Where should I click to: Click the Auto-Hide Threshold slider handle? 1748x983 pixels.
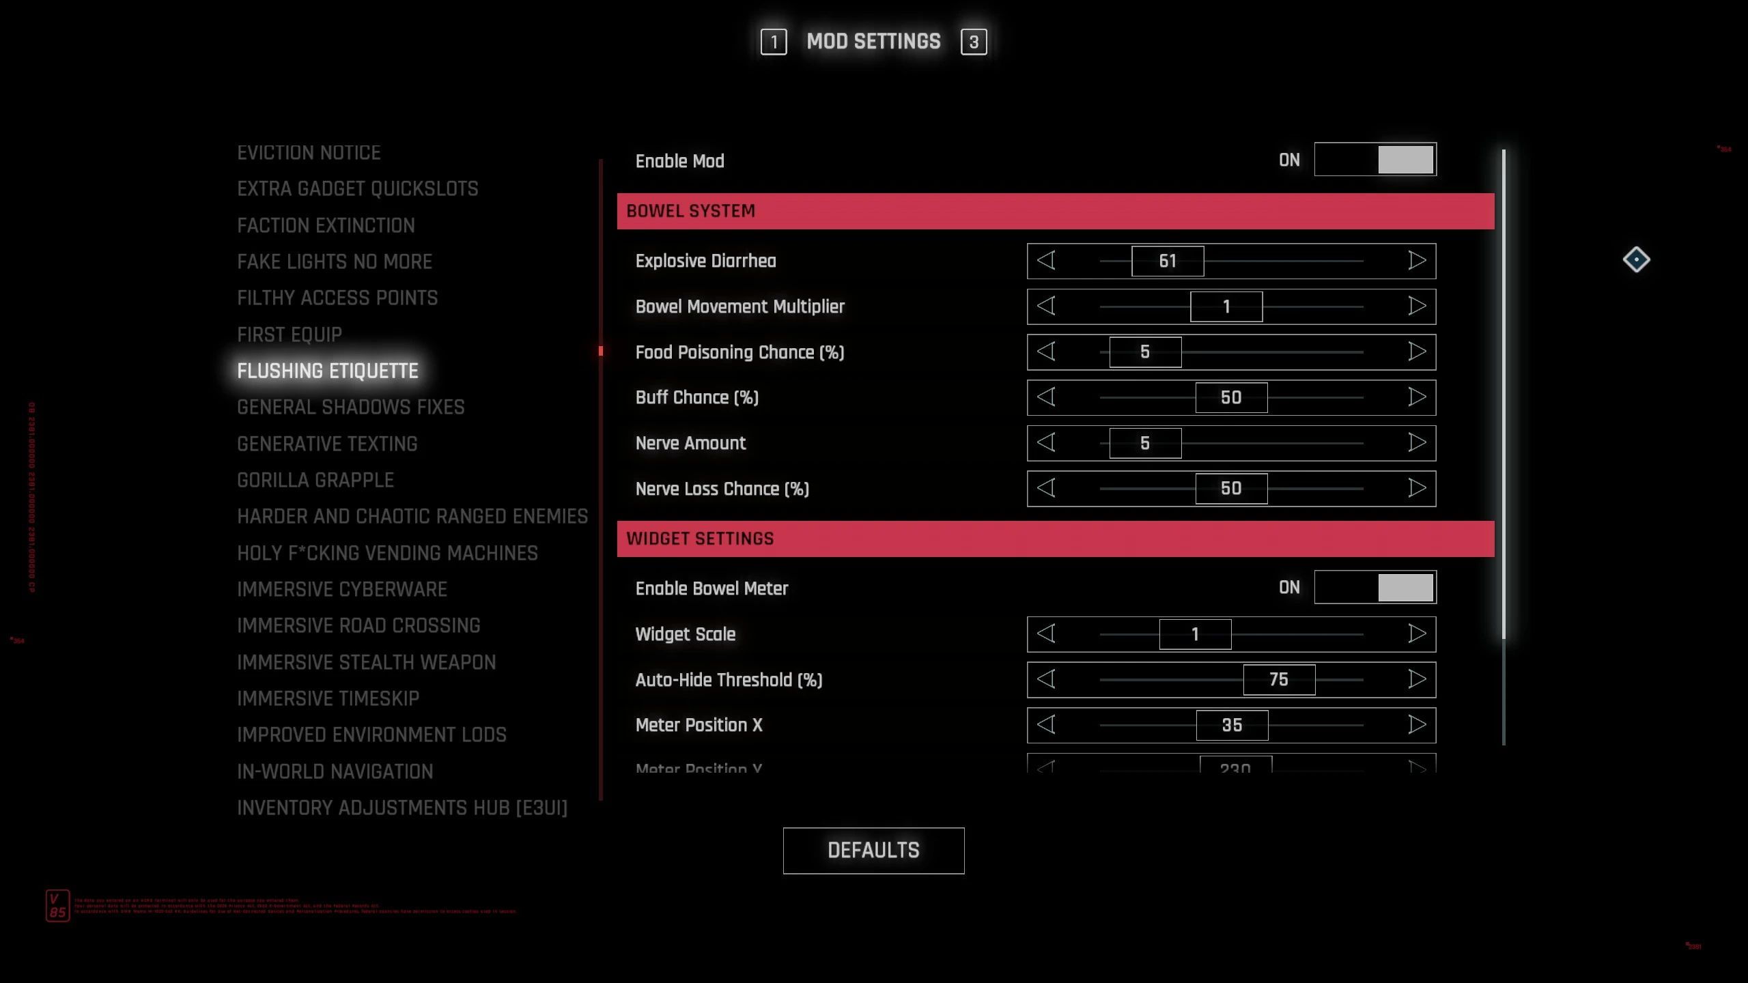point(1279,679)
